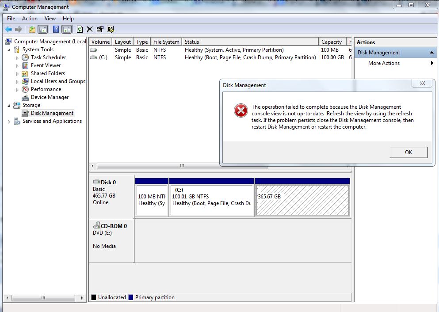Click the Up one level folder icon
This screenshot has width=439, height=312.
32,29
